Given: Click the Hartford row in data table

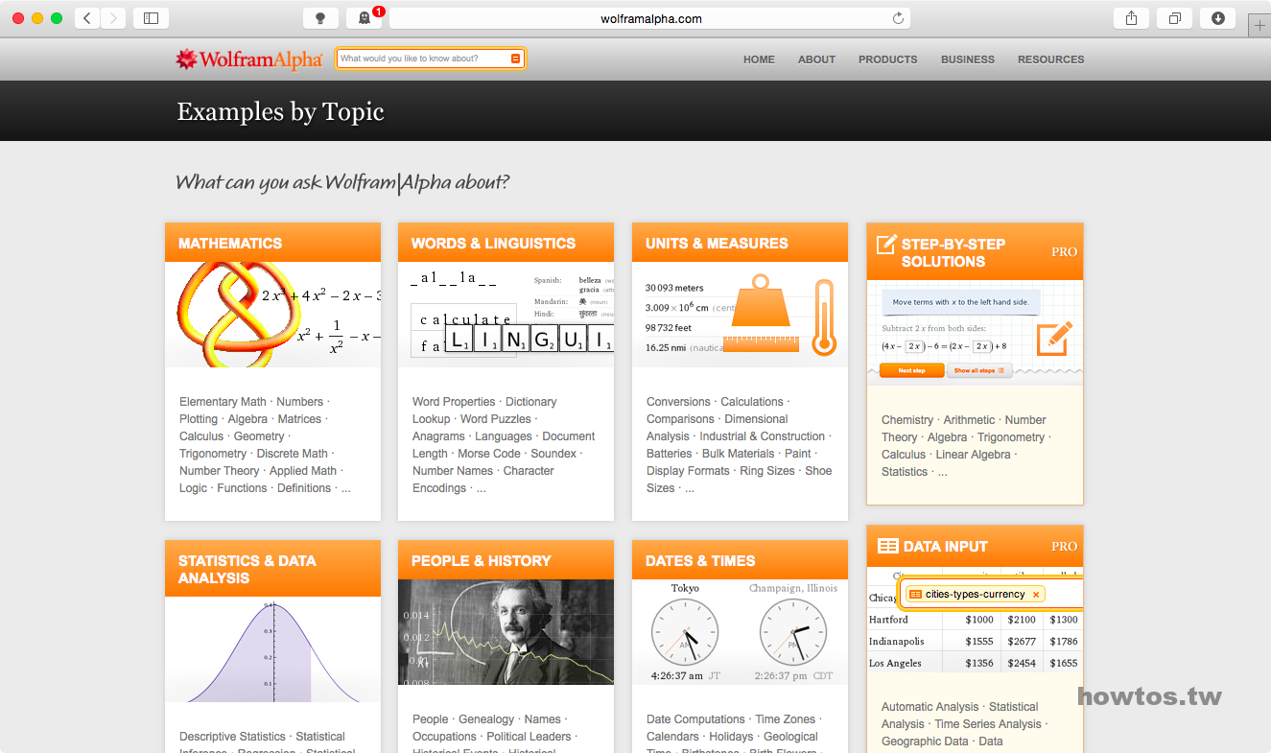Looking at the screenshot, I should click(x=975, y=620).
